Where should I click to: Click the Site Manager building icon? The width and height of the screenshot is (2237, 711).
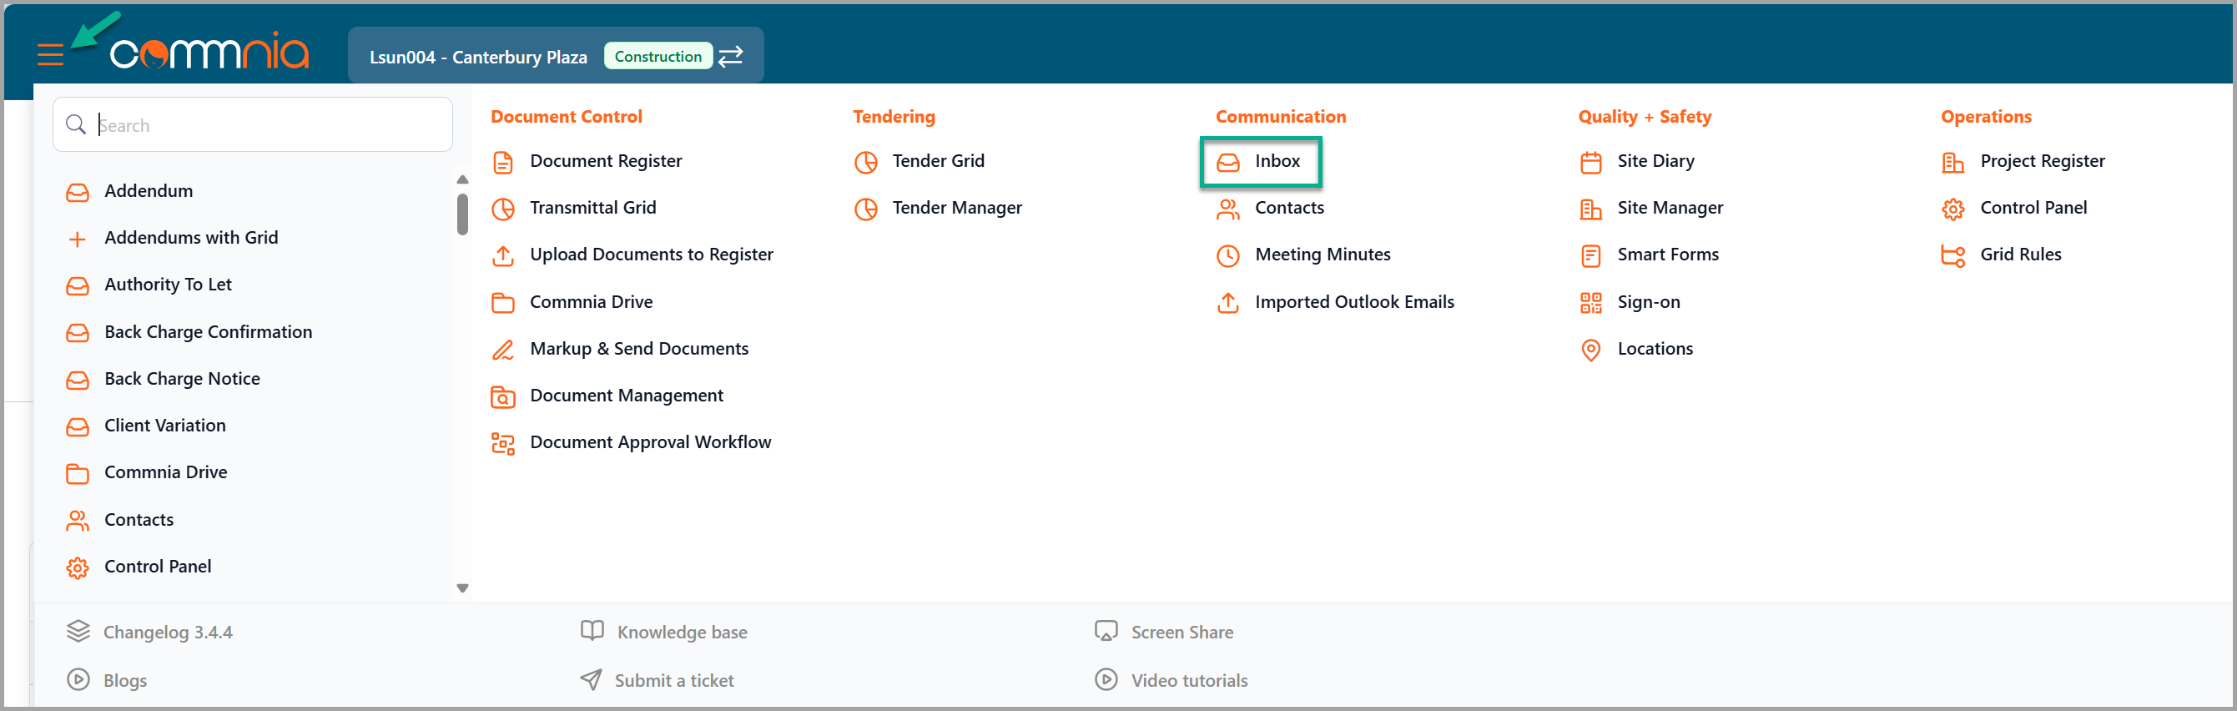click(x=1591, y=209)
